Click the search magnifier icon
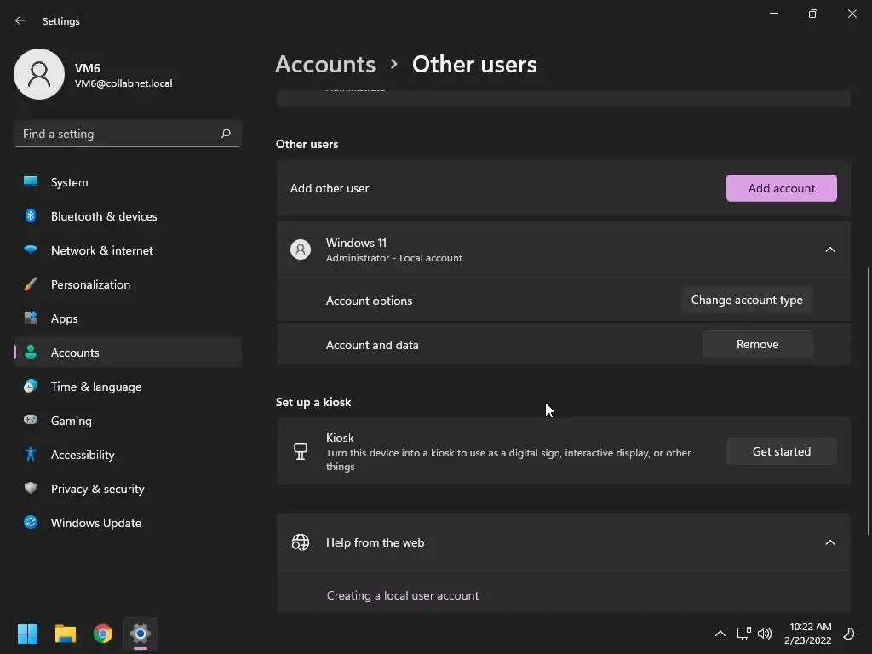Viewport: 872px width, 654px height. tap(226, 134)
